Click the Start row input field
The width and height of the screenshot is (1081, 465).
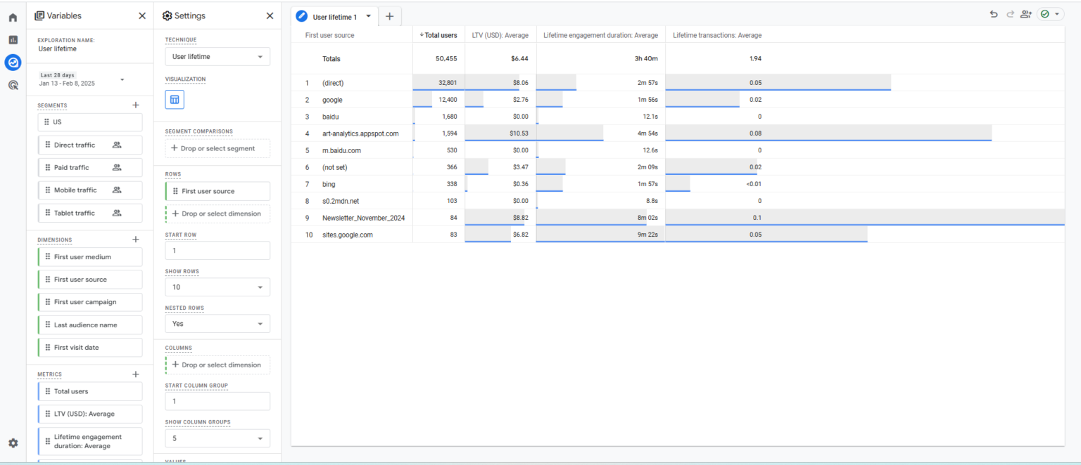point(217,251)
